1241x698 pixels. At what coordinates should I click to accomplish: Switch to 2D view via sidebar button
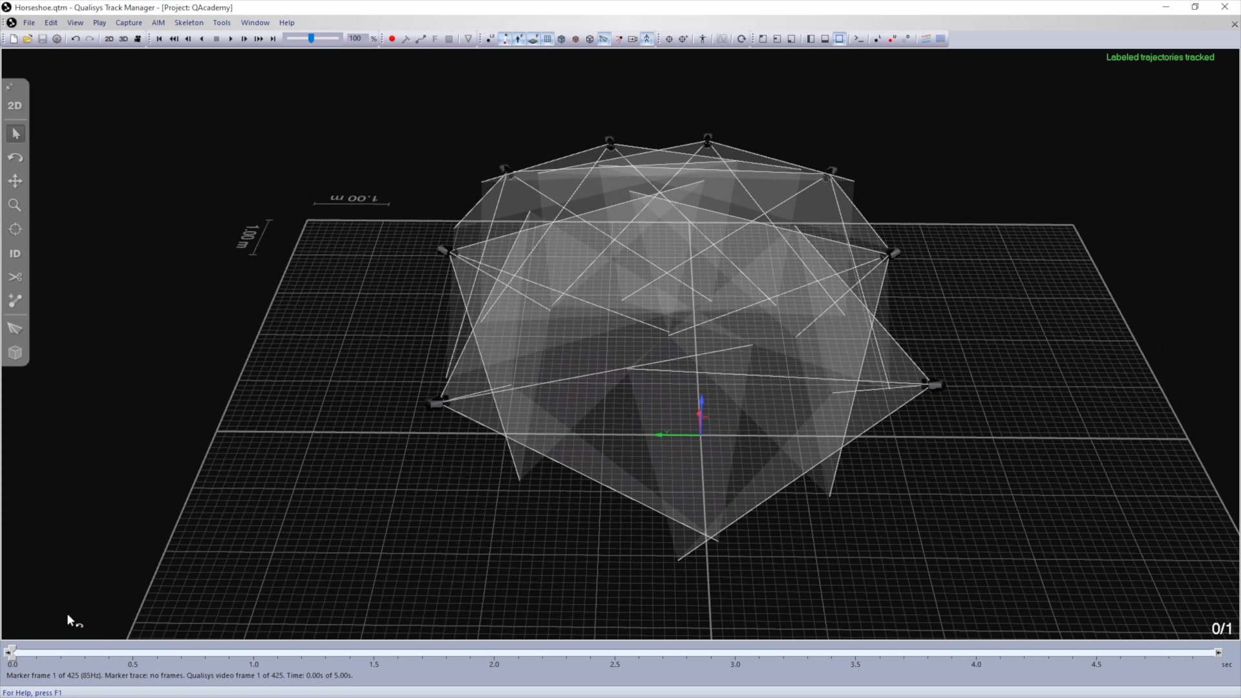[x=15, y=105]
